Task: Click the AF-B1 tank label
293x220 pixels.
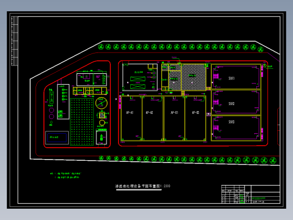Action: [174, 113]
